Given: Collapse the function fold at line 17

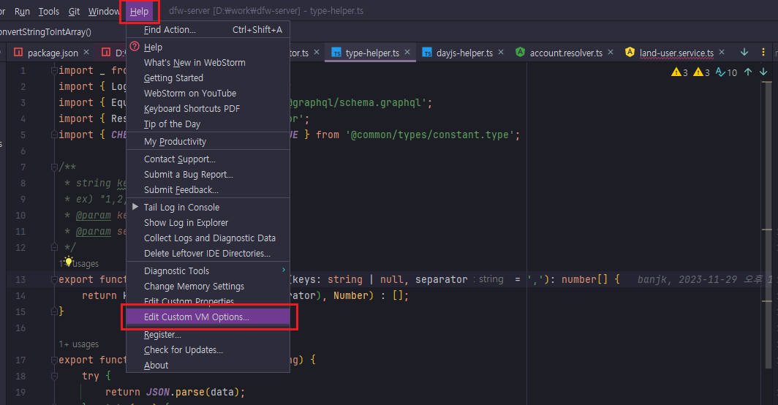Looking at the screenshot, I should (54, 360).
